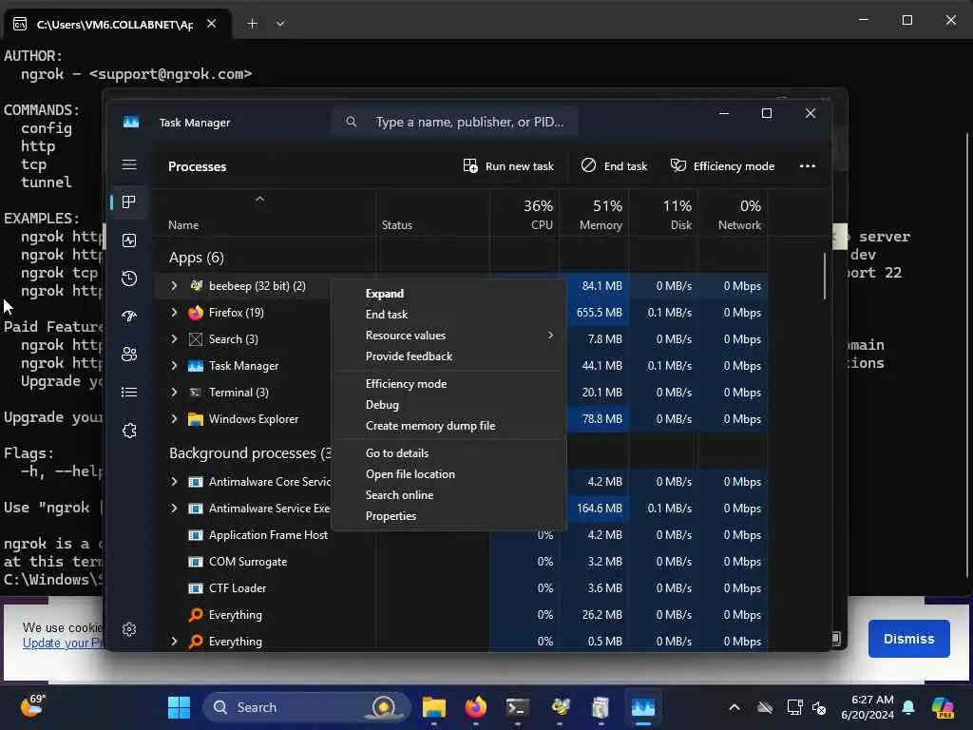Select Open file location
The width and height of the screenshot is (973, 730).
[449, 474]
